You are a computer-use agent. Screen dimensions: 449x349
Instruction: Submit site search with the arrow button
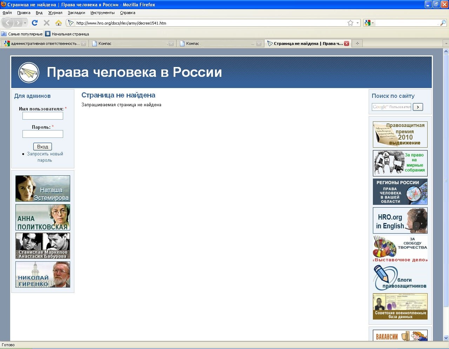click(418, 107)
